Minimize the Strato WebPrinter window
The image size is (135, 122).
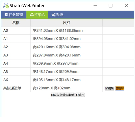tap(95, 6)
